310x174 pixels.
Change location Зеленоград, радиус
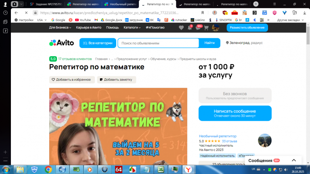[x=244, y=43]
